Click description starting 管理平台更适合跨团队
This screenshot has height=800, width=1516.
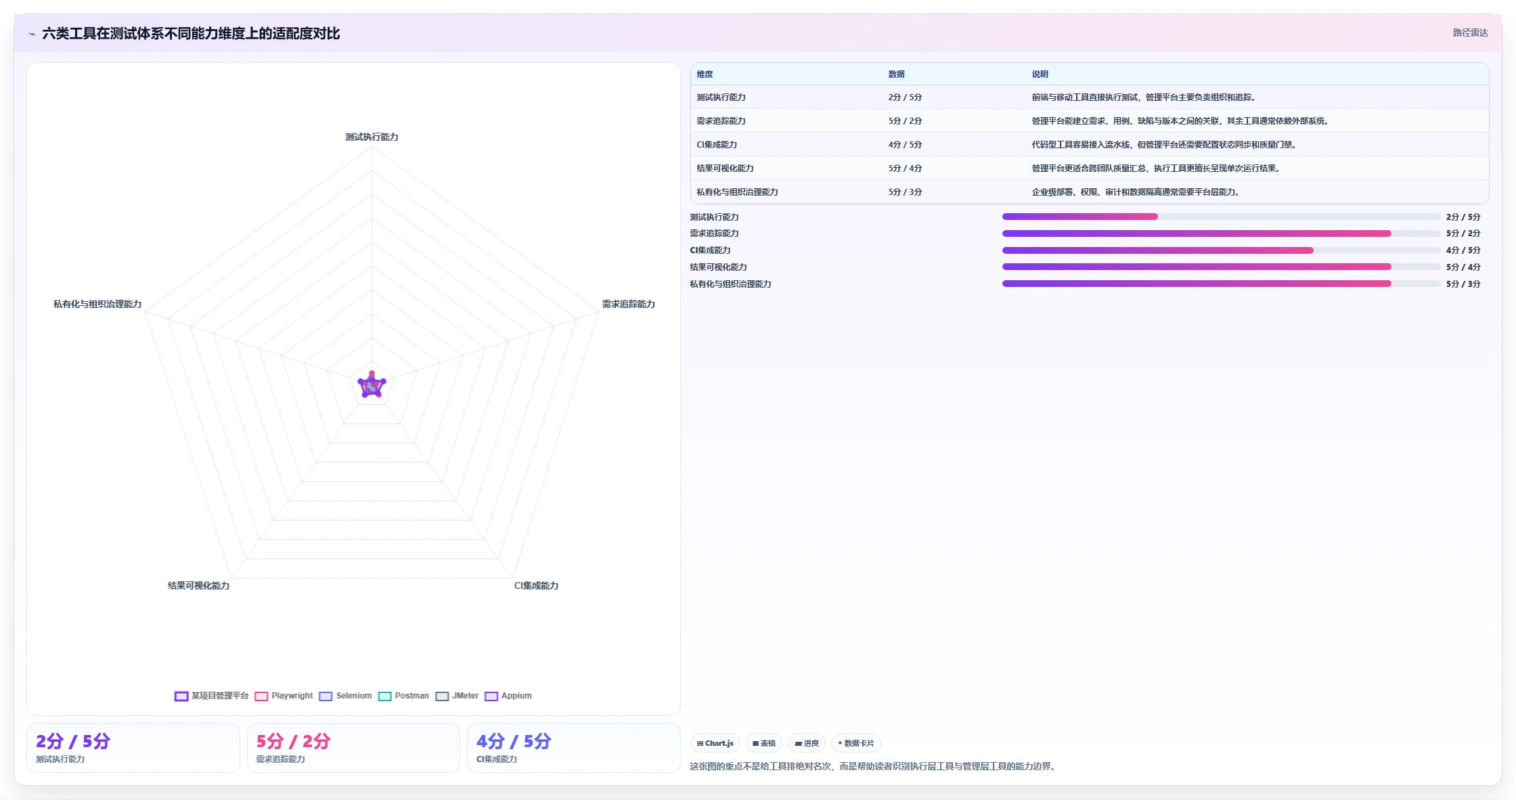[1156, 169]
